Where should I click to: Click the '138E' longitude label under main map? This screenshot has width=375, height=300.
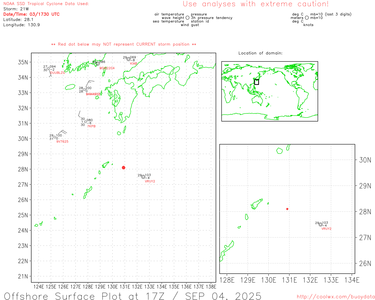[x=211, y=287]
